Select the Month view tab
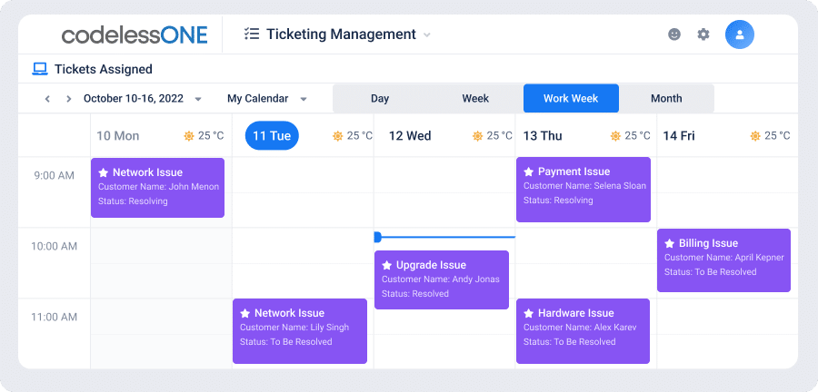818x392 pixels. 666,98
